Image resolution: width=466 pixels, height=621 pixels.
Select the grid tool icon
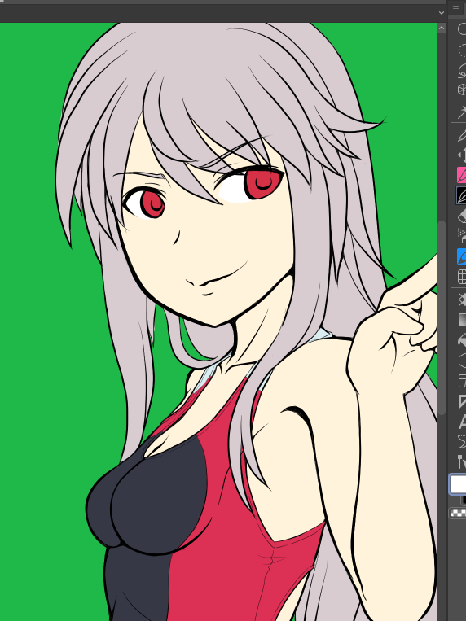(462, 277)
